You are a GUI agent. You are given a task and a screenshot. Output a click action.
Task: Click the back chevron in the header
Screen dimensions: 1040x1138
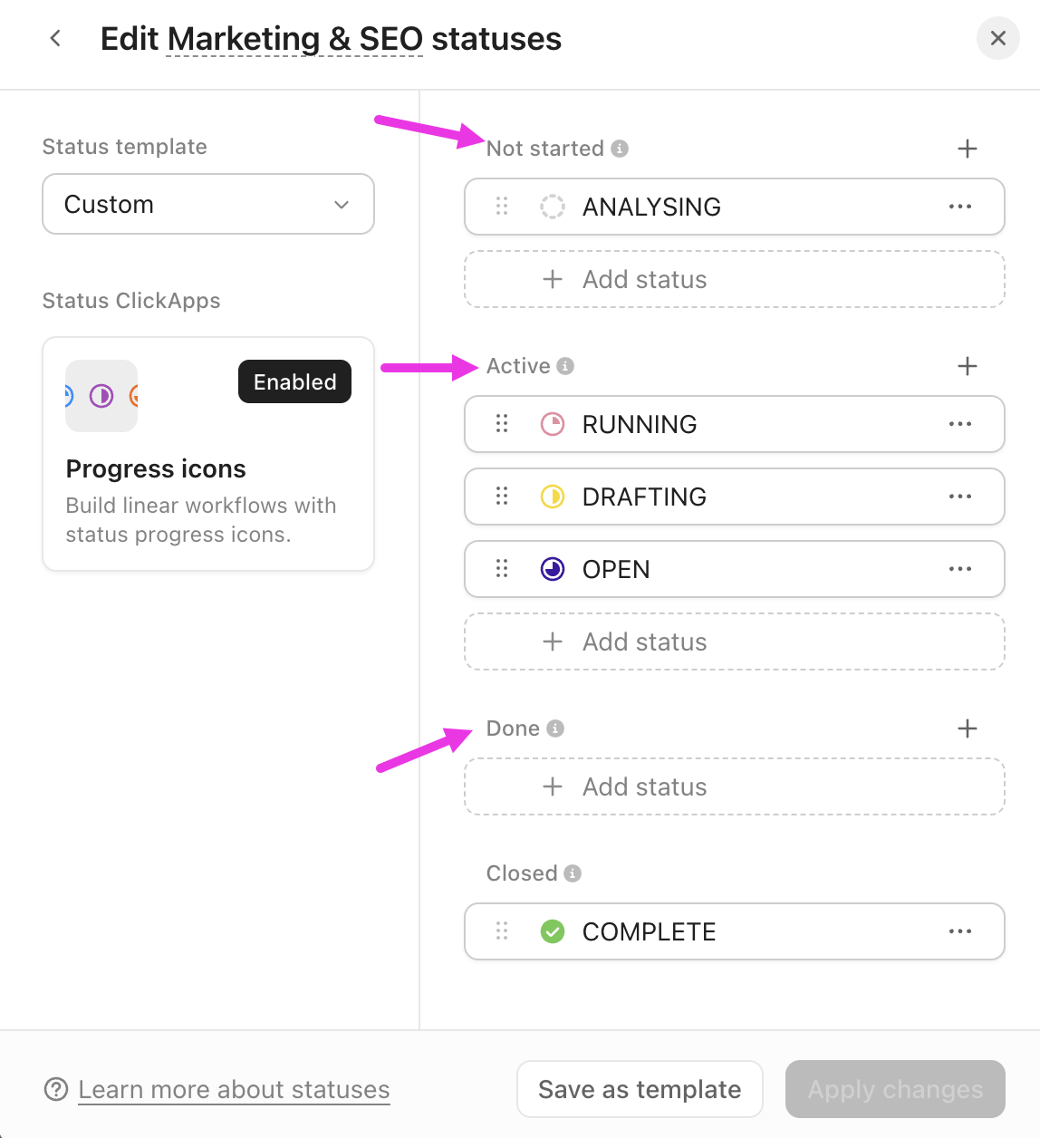click(x=55, y=38)
